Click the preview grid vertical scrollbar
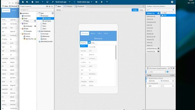 click(116, 52)
